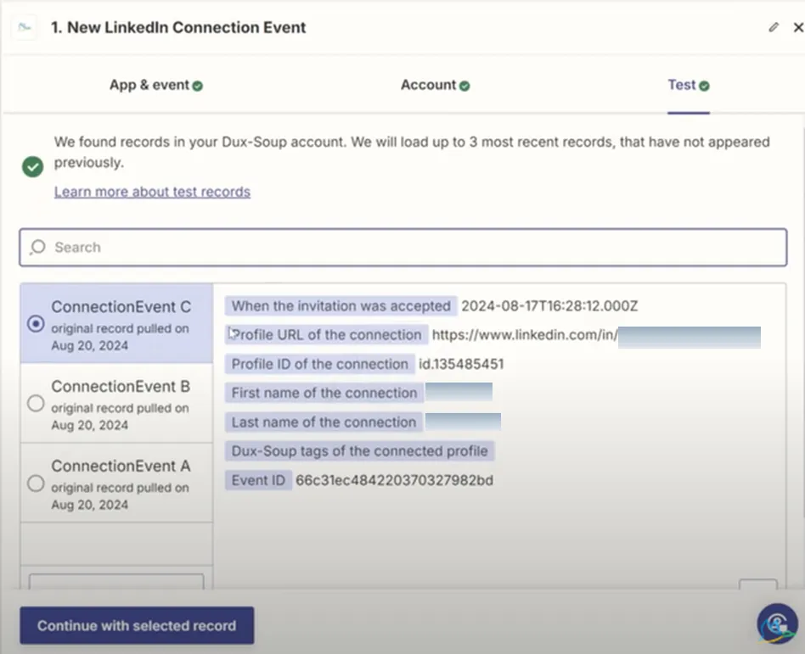Select ConnectionEvent B radio button
This screenshot has height=654, width=805.
[x=36, y=403]
